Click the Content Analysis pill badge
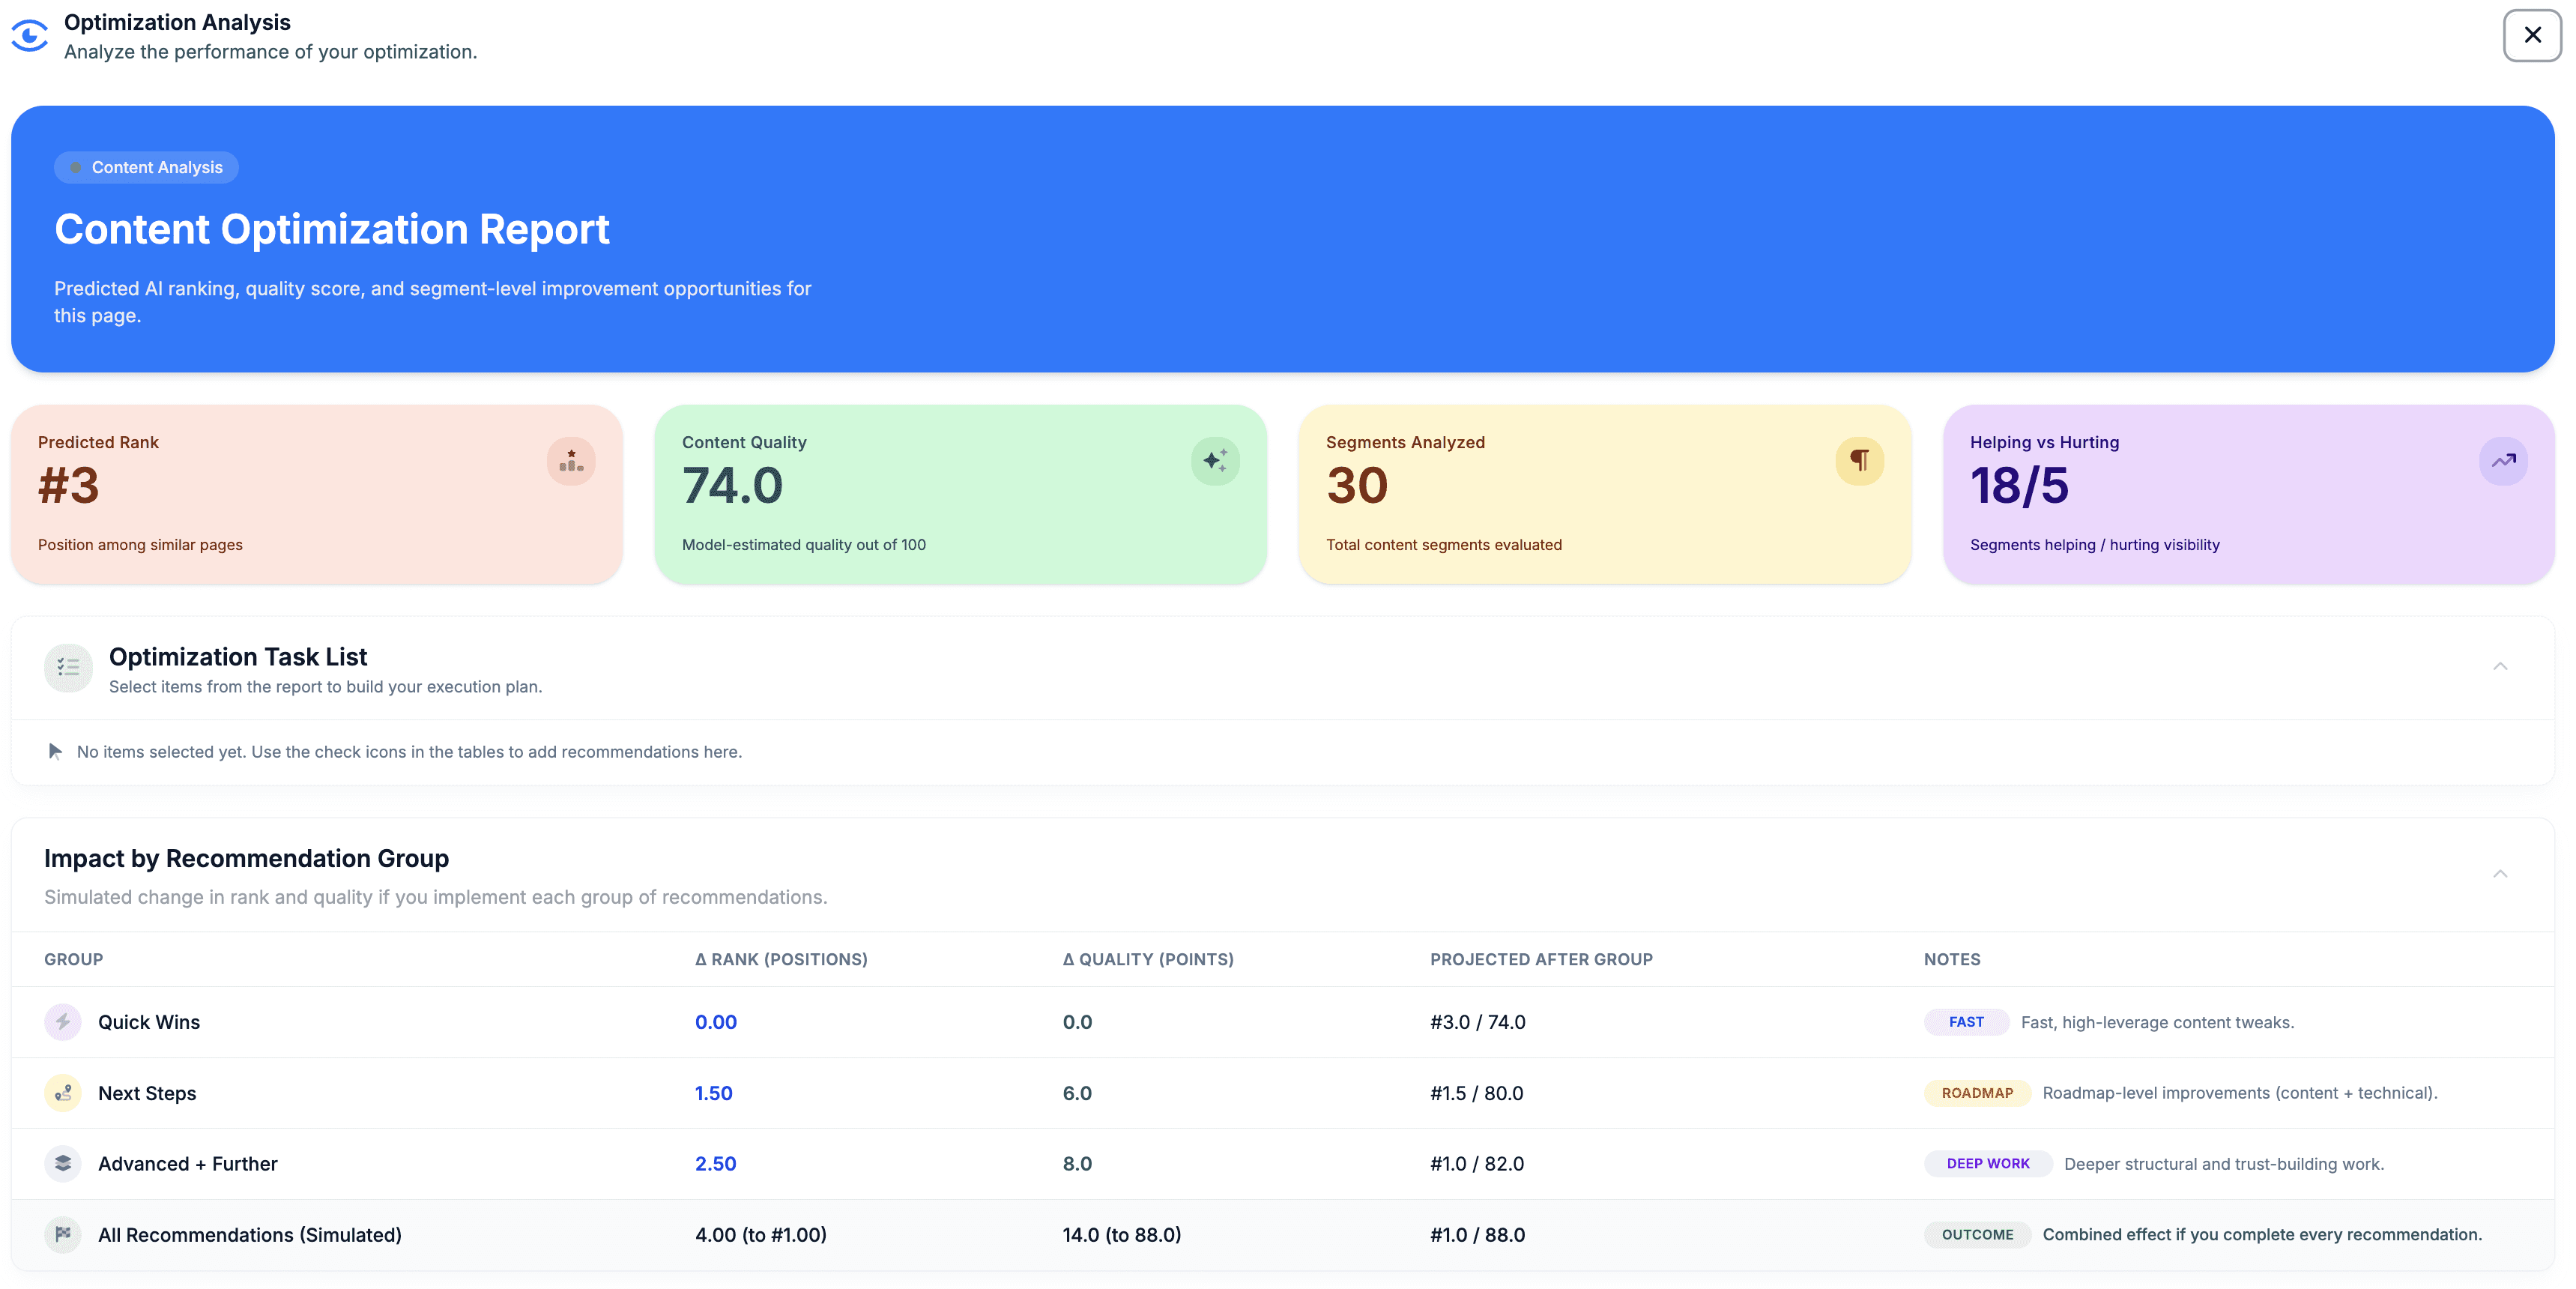 [146, 168]
